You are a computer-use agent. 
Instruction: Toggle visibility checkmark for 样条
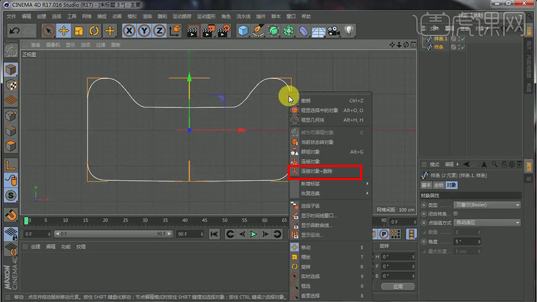coord(463,47)
